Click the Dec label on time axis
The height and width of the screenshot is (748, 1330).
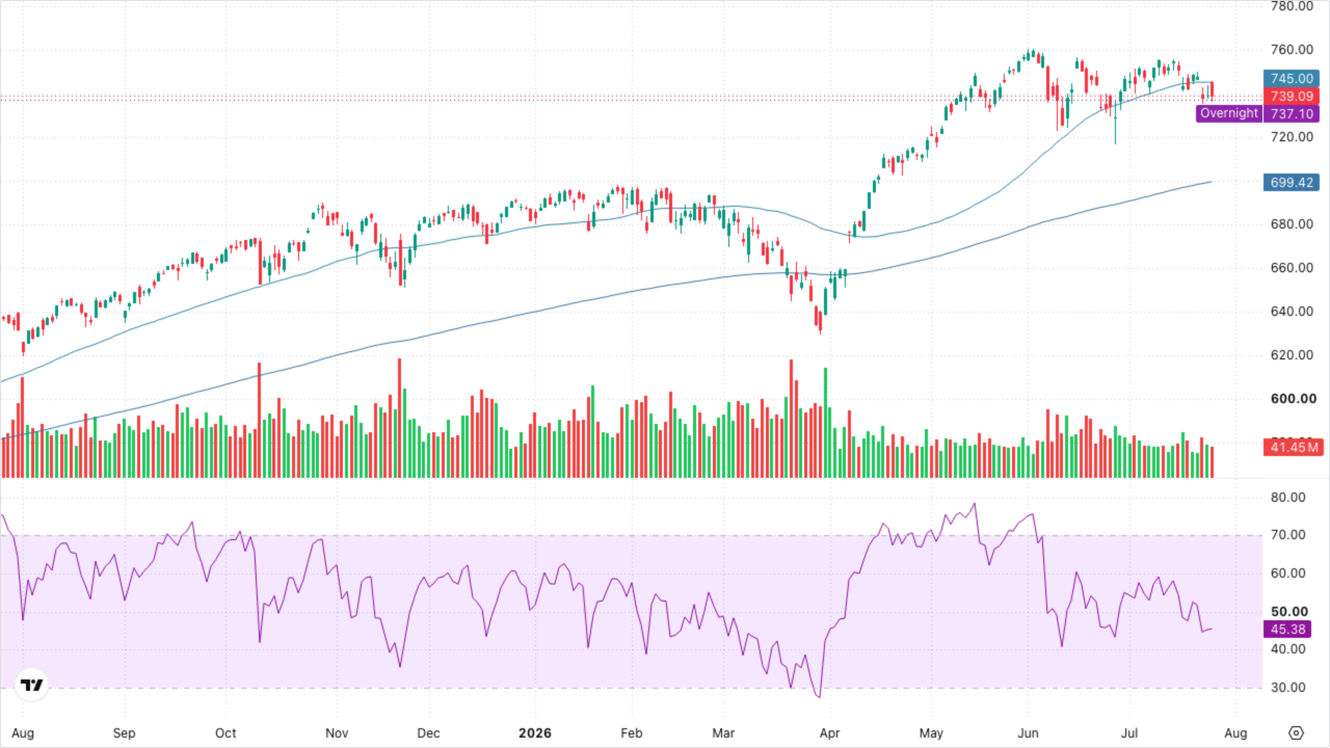click(x=428, y=733)
